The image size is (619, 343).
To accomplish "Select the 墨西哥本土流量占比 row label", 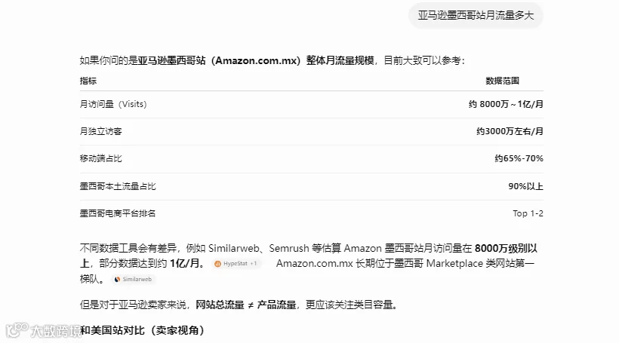I will (x=118, y=186).
